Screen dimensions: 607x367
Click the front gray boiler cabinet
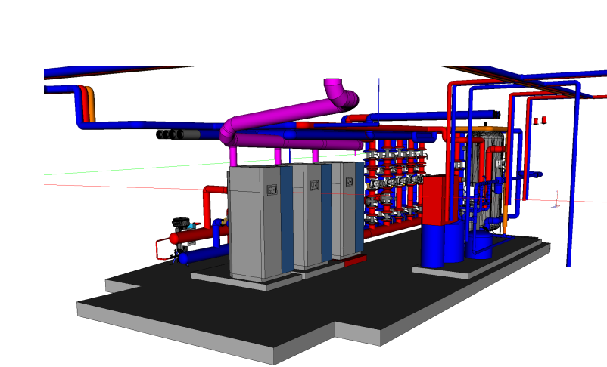click(x=254, y=223)
